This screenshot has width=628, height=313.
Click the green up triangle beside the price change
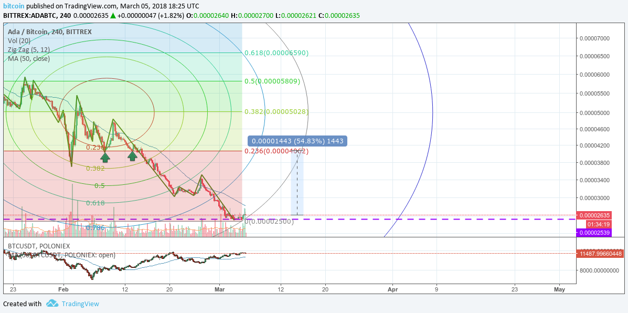113,16
